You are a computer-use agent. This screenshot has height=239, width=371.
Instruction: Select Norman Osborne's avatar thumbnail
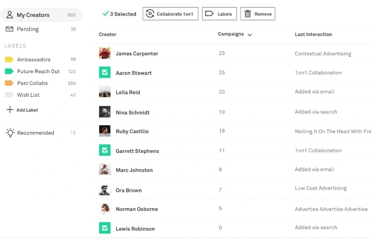click(x=105, y=209)
